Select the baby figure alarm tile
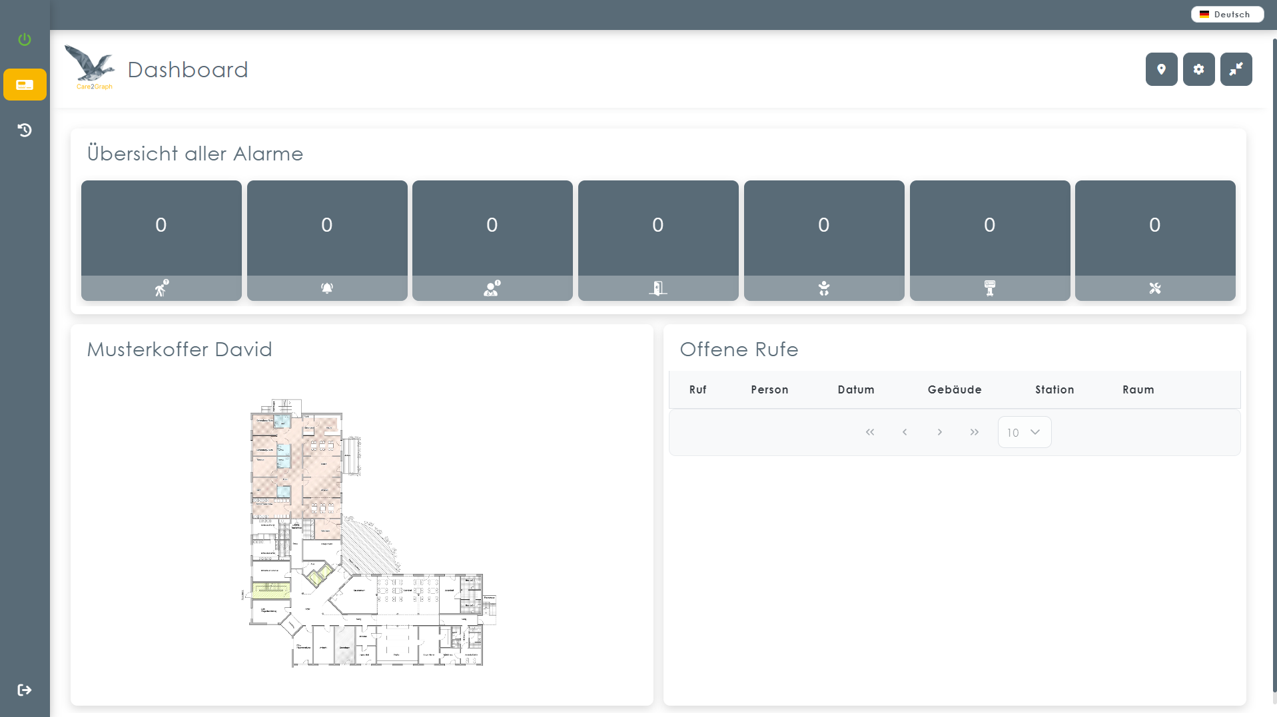The height and width of the screenshot is (717, 1277). (824, 240)
